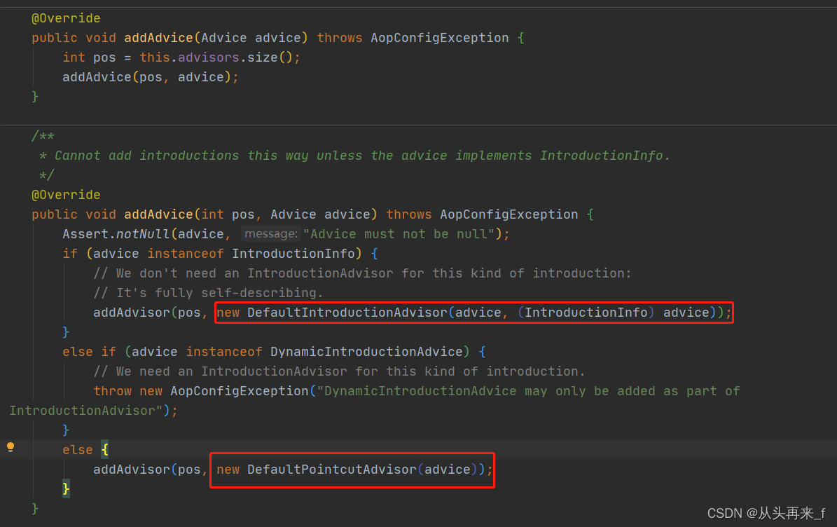Viewport: 837px width, 527px height.
Task: Select the second @Override annotation
Action: coord(66,194)
